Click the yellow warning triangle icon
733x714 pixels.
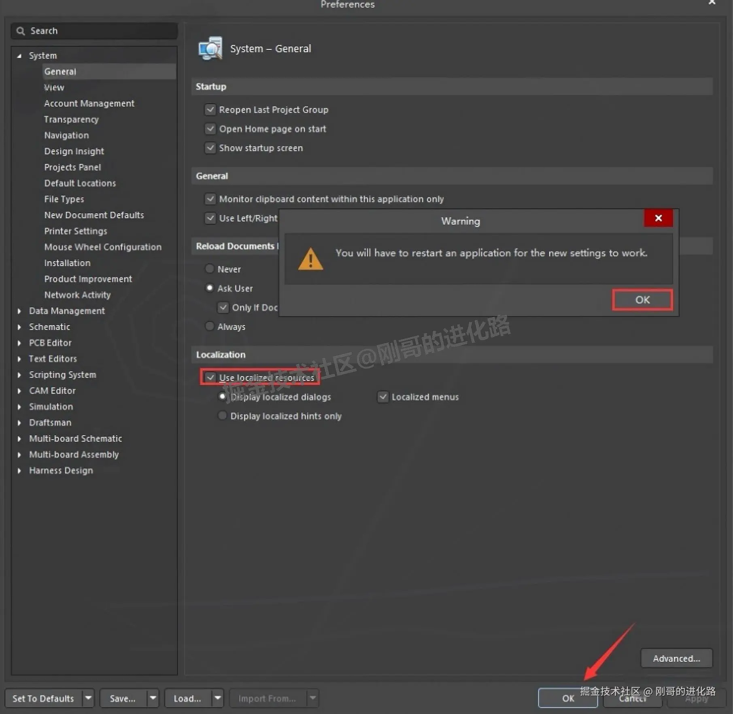pos(310,259)
